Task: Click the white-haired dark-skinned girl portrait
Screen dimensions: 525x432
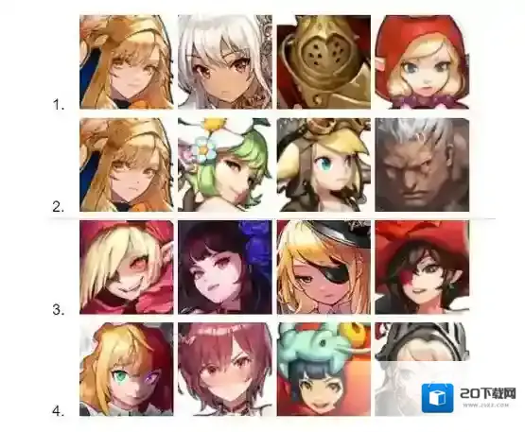Action: [x=225, y=61]
